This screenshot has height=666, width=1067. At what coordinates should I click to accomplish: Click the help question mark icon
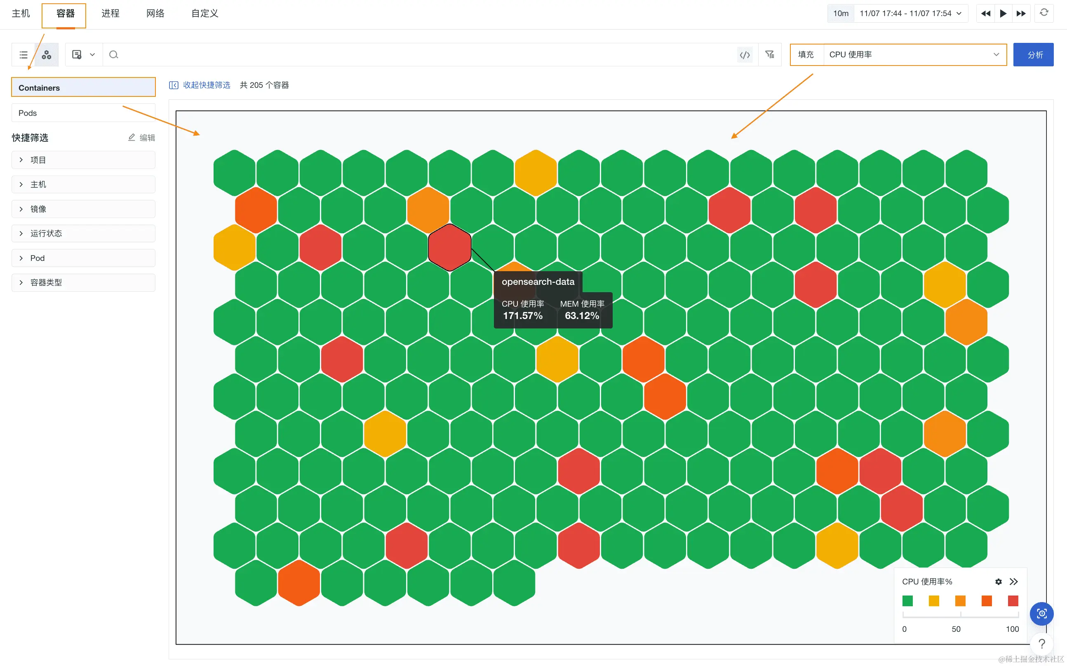tap(1041, 643)
